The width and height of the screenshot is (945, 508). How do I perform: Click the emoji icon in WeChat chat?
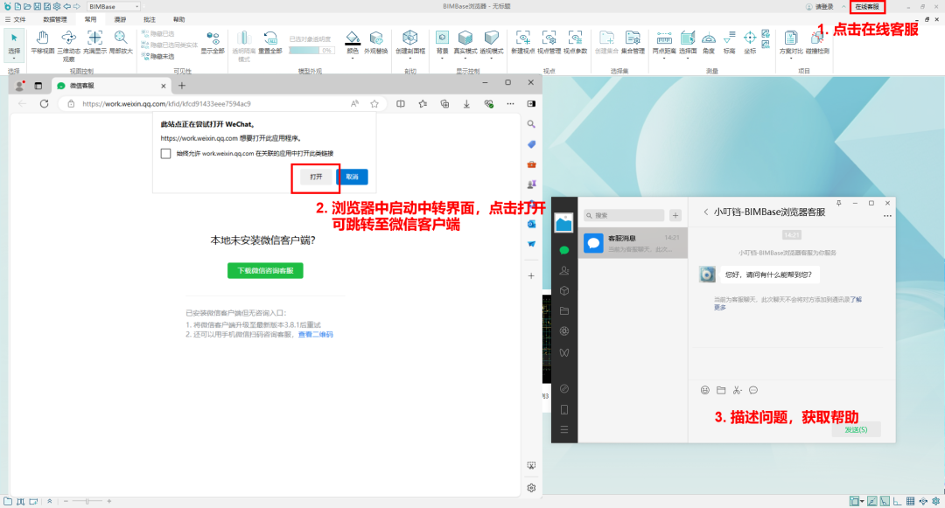[x=704, y=390]
